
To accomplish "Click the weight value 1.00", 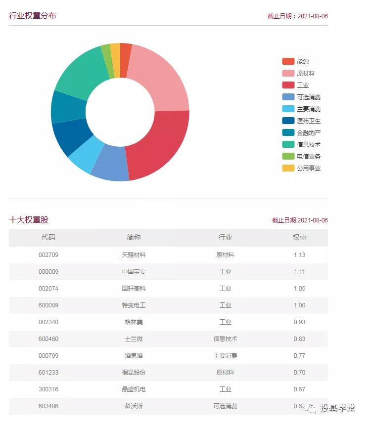I will 299,305.
